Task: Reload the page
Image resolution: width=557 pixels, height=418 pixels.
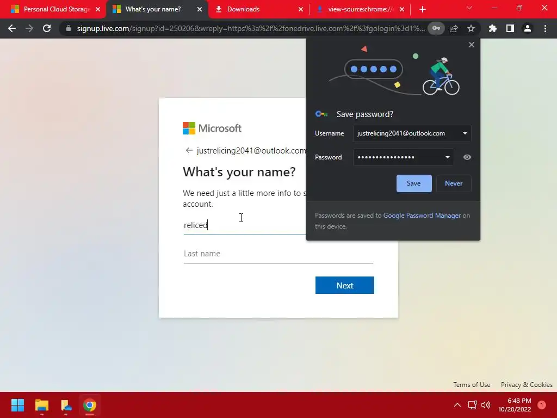Action: pos(47,28)
